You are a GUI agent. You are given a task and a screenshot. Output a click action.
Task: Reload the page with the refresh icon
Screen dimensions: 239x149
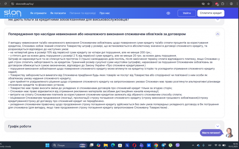(x=6, y=4)
